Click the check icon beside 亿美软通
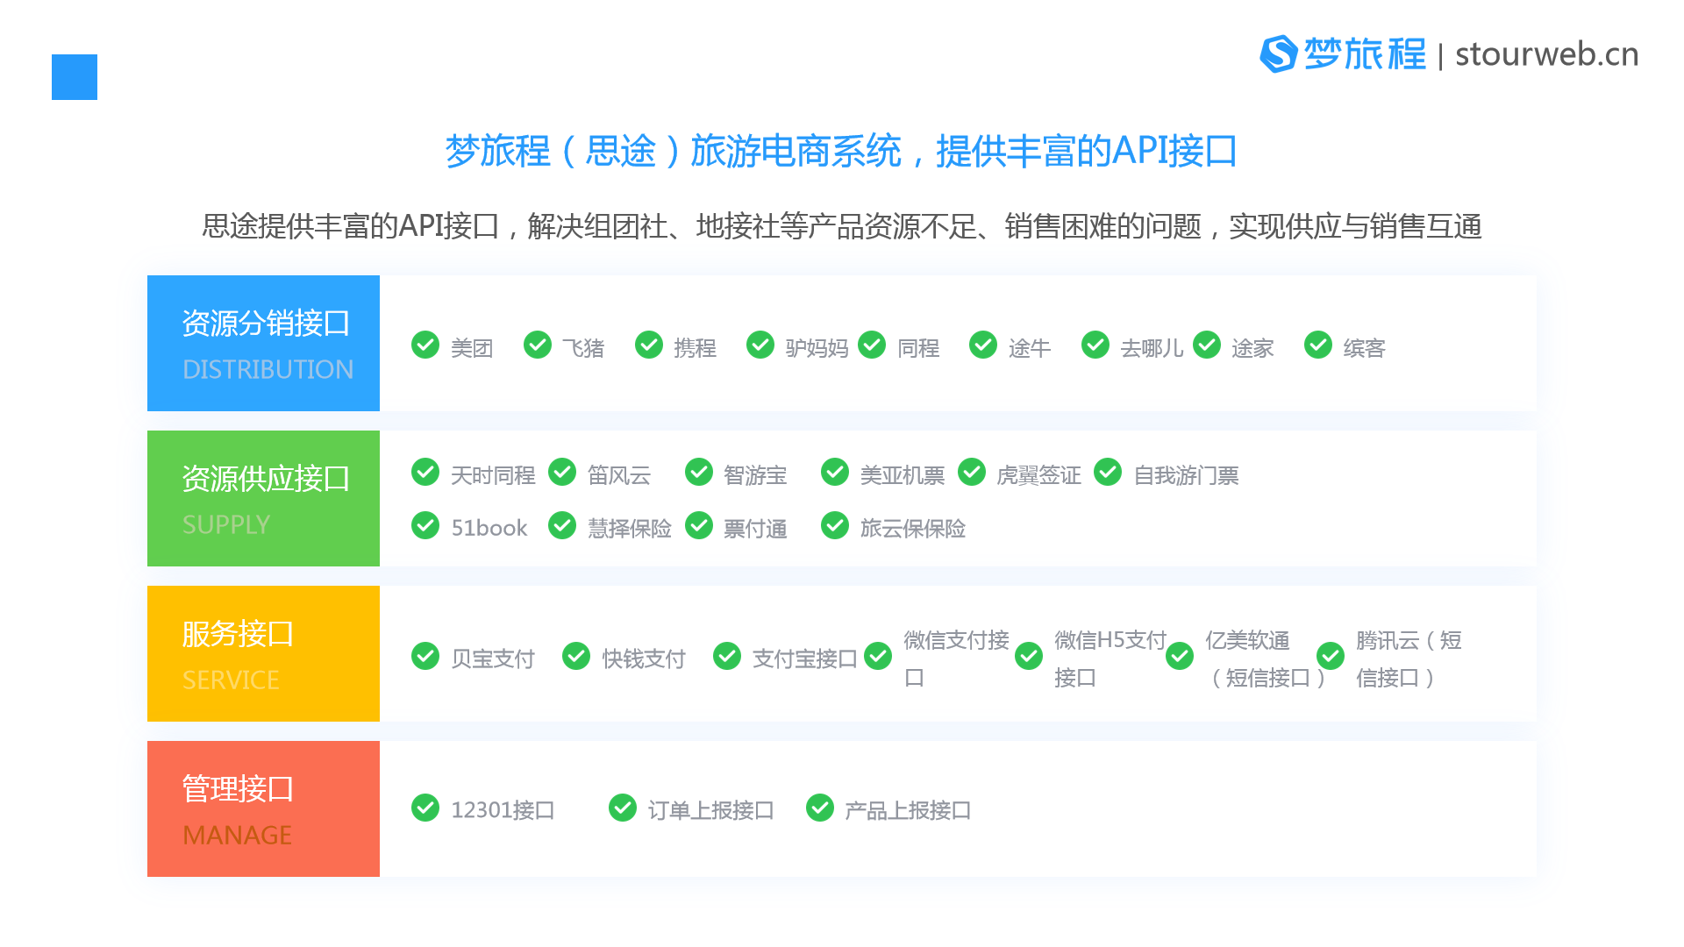Screen dimensions: 1684x947 pyautogui.click(x=1180, y=656)
